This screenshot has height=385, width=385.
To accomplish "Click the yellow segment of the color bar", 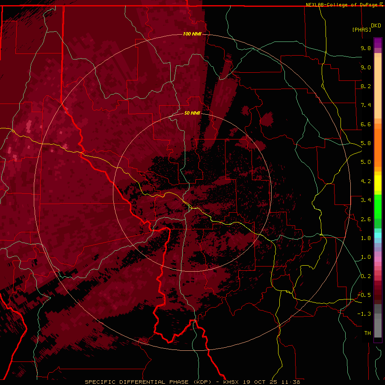I will click(x=378, y=183).
